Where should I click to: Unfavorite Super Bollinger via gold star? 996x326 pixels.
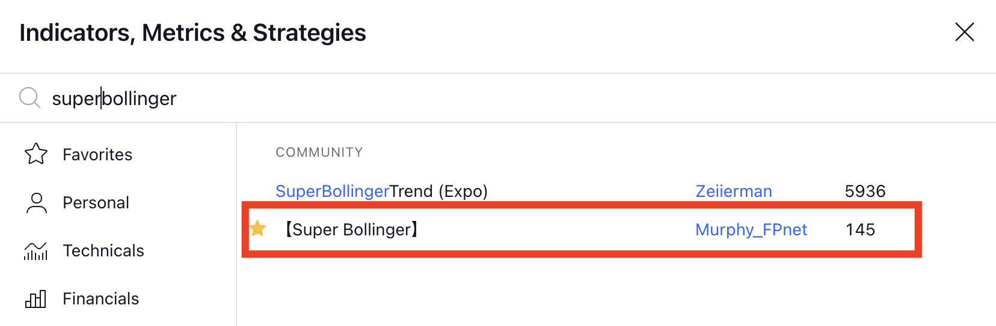[x=258, y=229]
